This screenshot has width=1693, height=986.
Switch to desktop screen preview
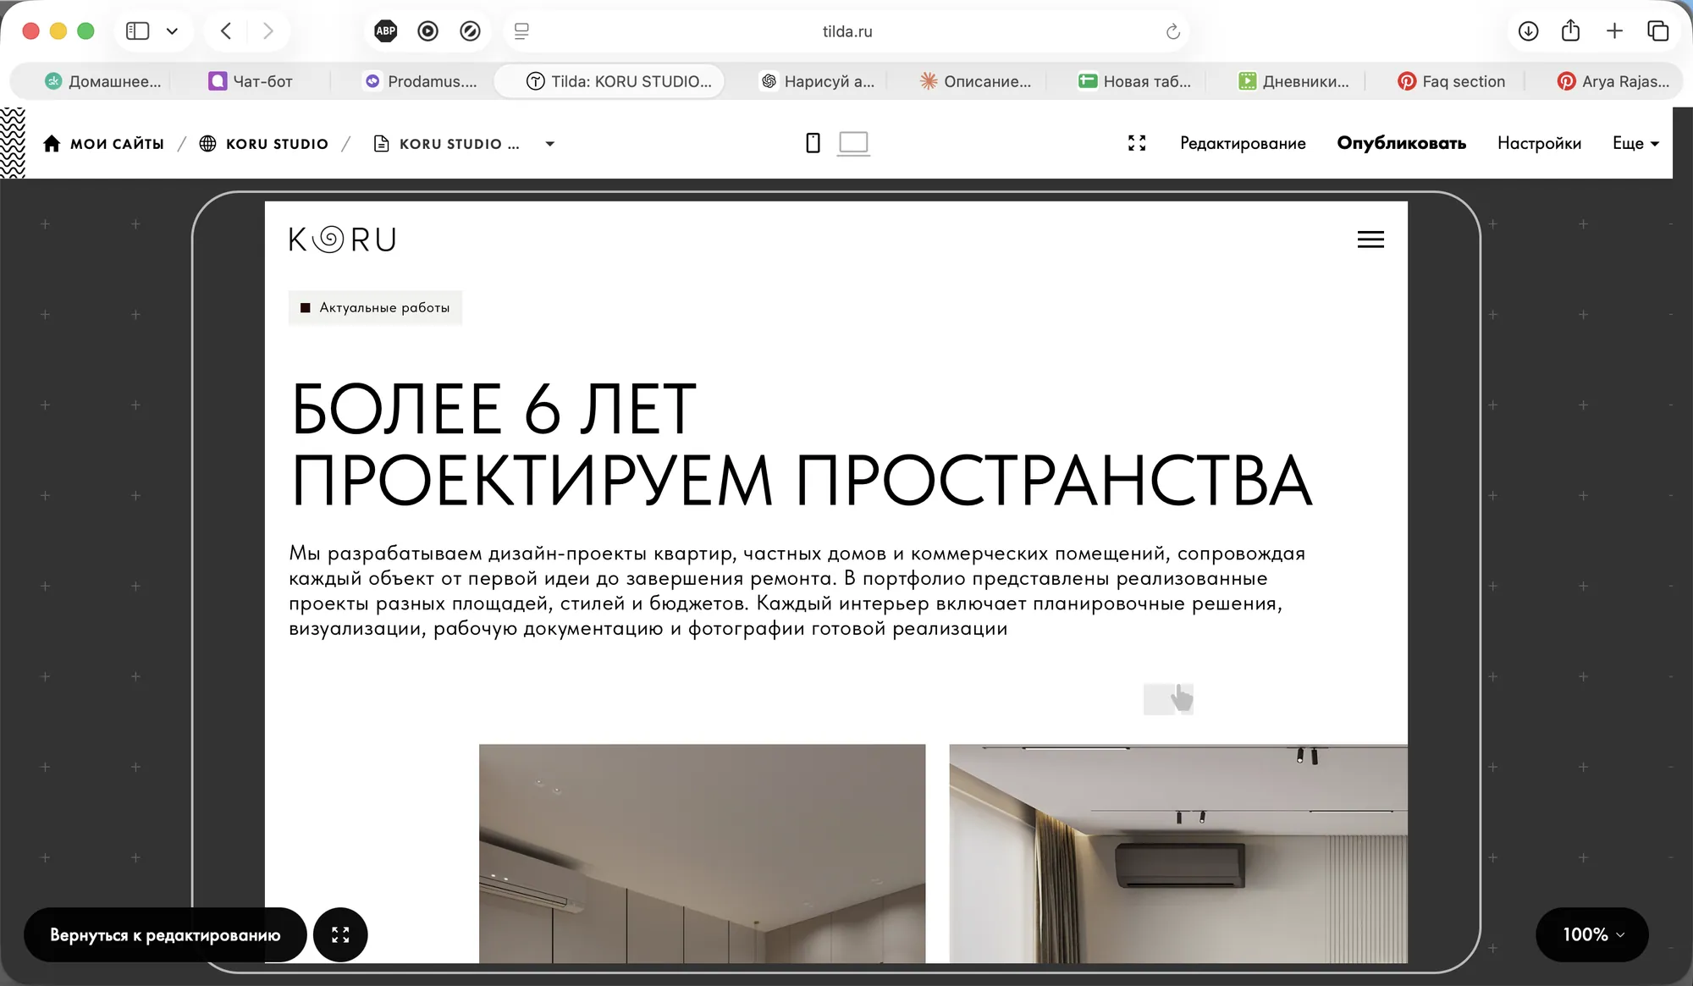coord(853,143)
